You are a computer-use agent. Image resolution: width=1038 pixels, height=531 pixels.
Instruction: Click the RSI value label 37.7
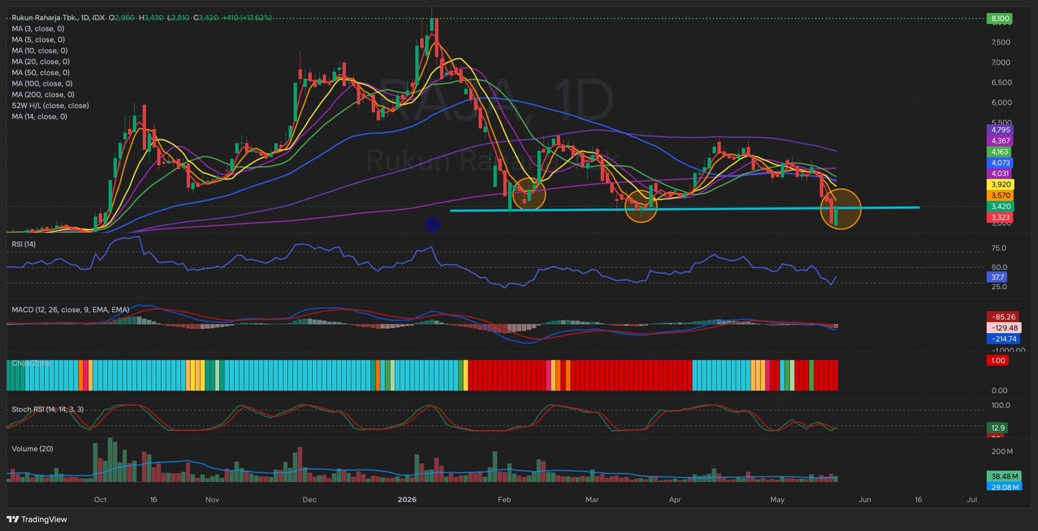pos(997,277)
